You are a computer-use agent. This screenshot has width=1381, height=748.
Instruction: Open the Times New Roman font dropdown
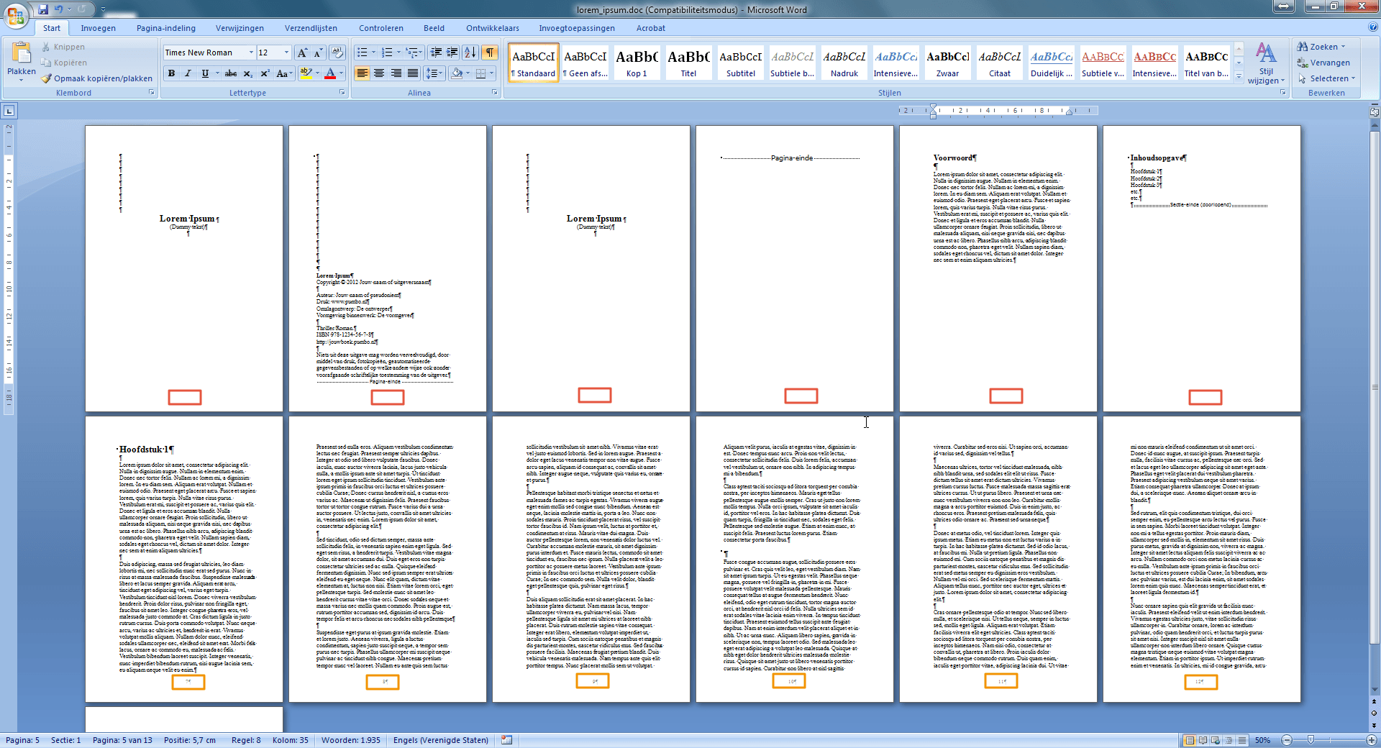[251, 53]
